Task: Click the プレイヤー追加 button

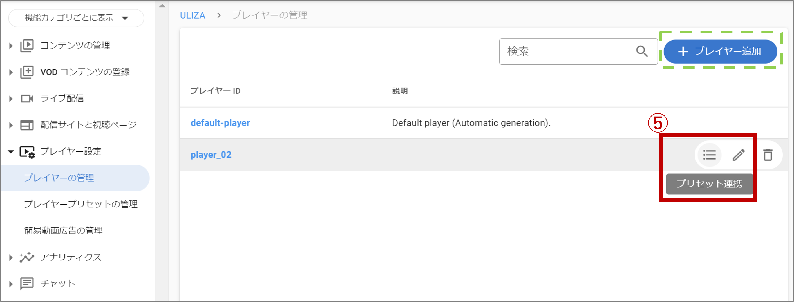Action: coord(720,52)
